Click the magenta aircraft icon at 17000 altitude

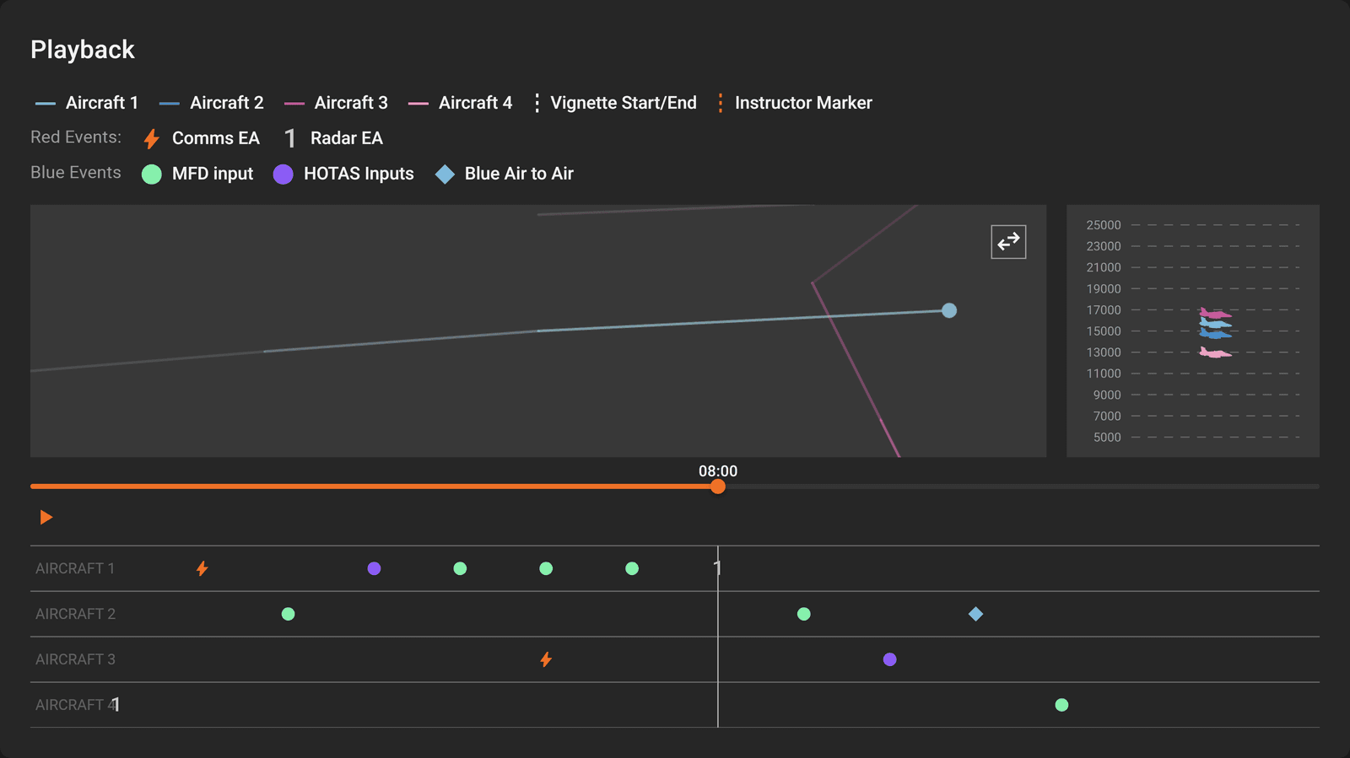1215,314
